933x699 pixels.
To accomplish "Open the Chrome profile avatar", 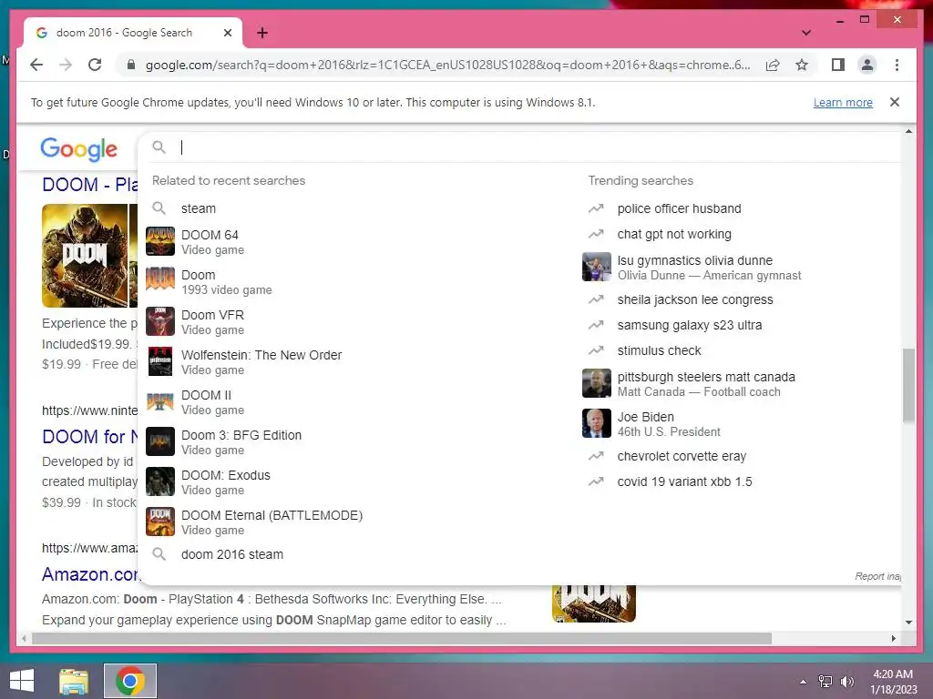I will [867, 65].
